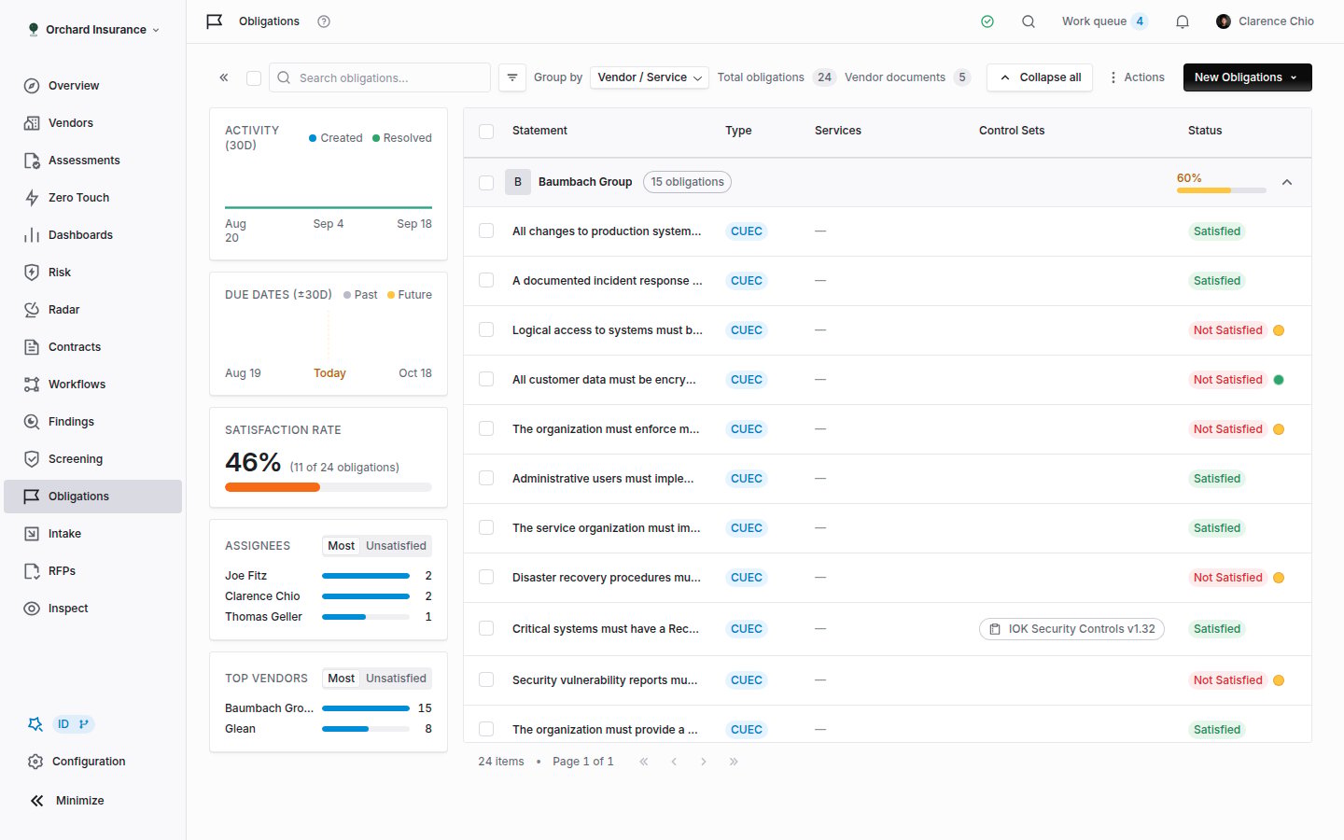Open RFPs in the sidebar
1344x840 pixels.
tap(92, 571)
